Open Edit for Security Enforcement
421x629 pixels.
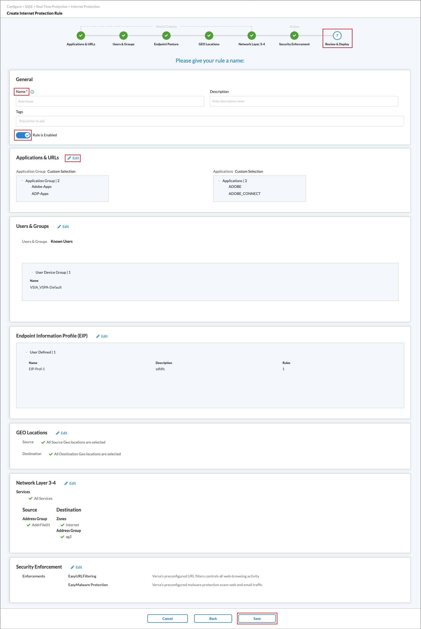(76, 567)
